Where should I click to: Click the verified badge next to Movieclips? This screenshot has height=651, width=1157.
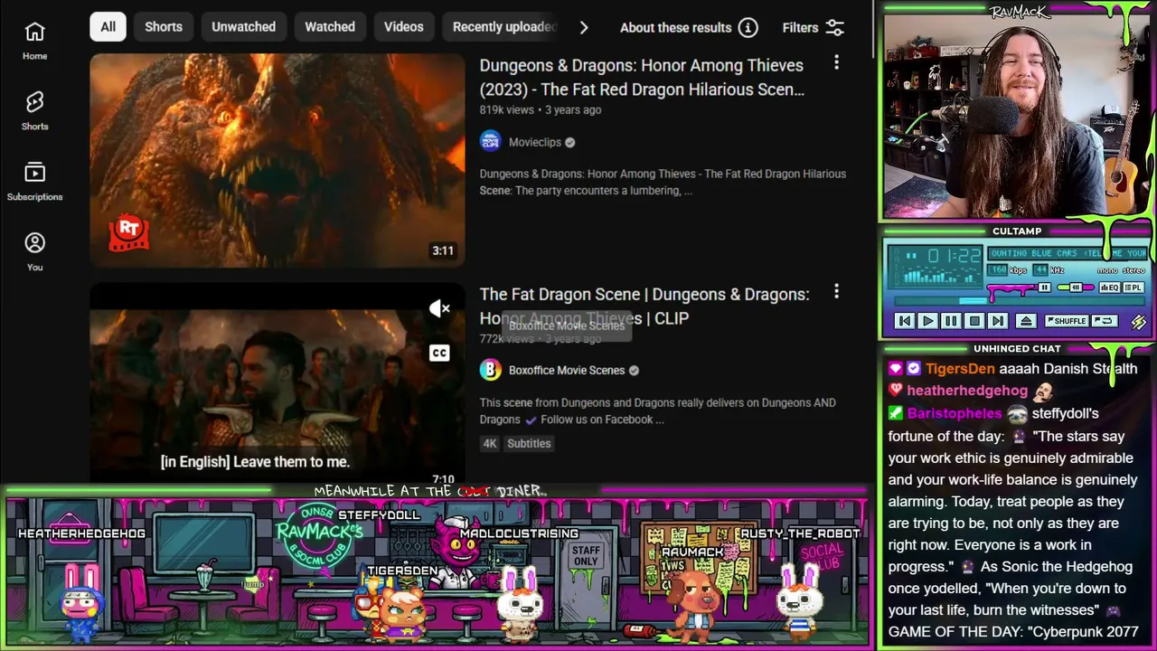pyautogui.click(x=569, y=142)
